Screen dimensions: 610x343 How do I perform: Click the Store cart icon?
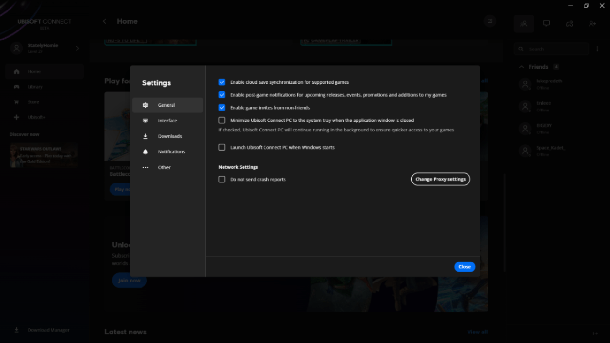coord(17,102)
